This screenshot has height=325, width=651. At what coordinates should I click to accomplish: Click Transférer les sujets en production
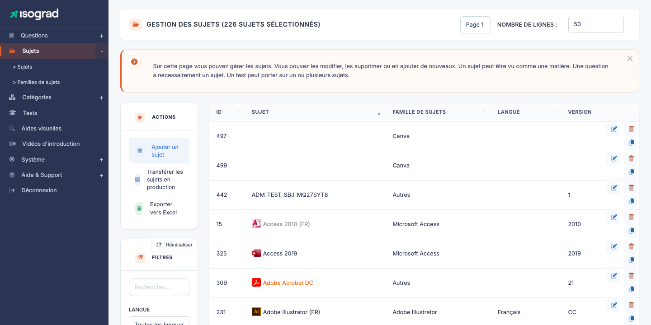159,179
